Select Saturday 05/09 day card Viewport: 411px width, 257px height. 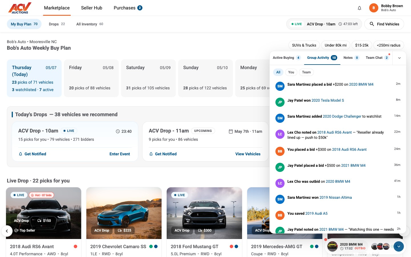[148, 78]
